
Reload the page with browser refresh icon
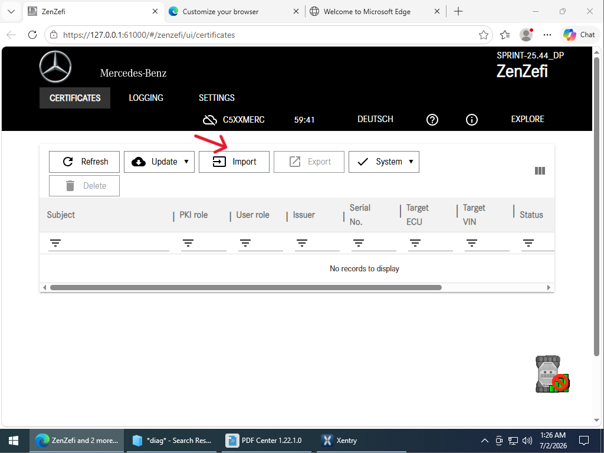pos(32,35)
